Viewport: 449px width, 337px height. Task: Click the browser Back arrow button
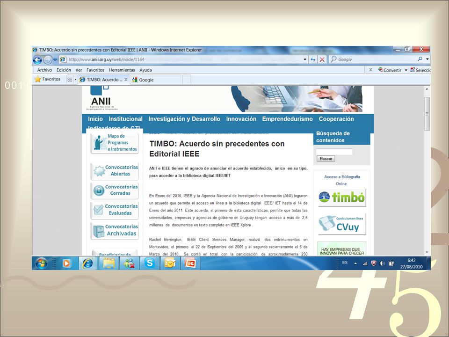pos(37,59)
